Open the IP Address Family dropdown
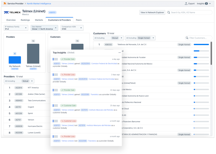This screenshot has width=216, height=154. [x=16, y=28]
